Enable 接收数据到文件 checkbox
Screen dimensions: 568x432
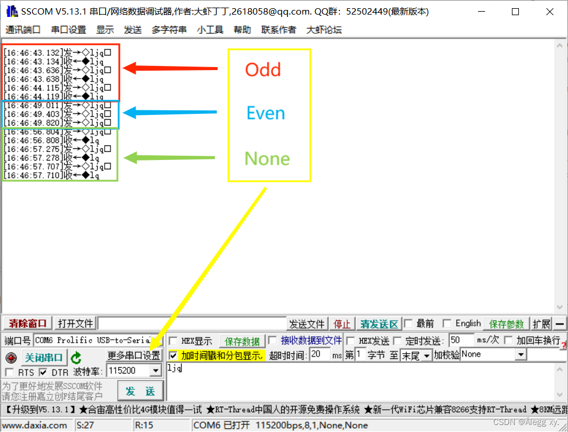point(272,340)
